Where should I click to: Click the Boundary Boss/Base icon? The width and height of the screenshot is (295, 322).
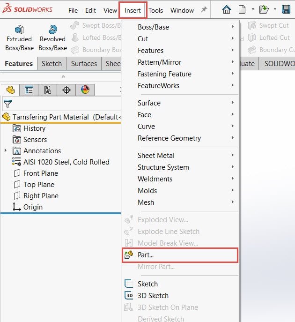pos(75,50)
